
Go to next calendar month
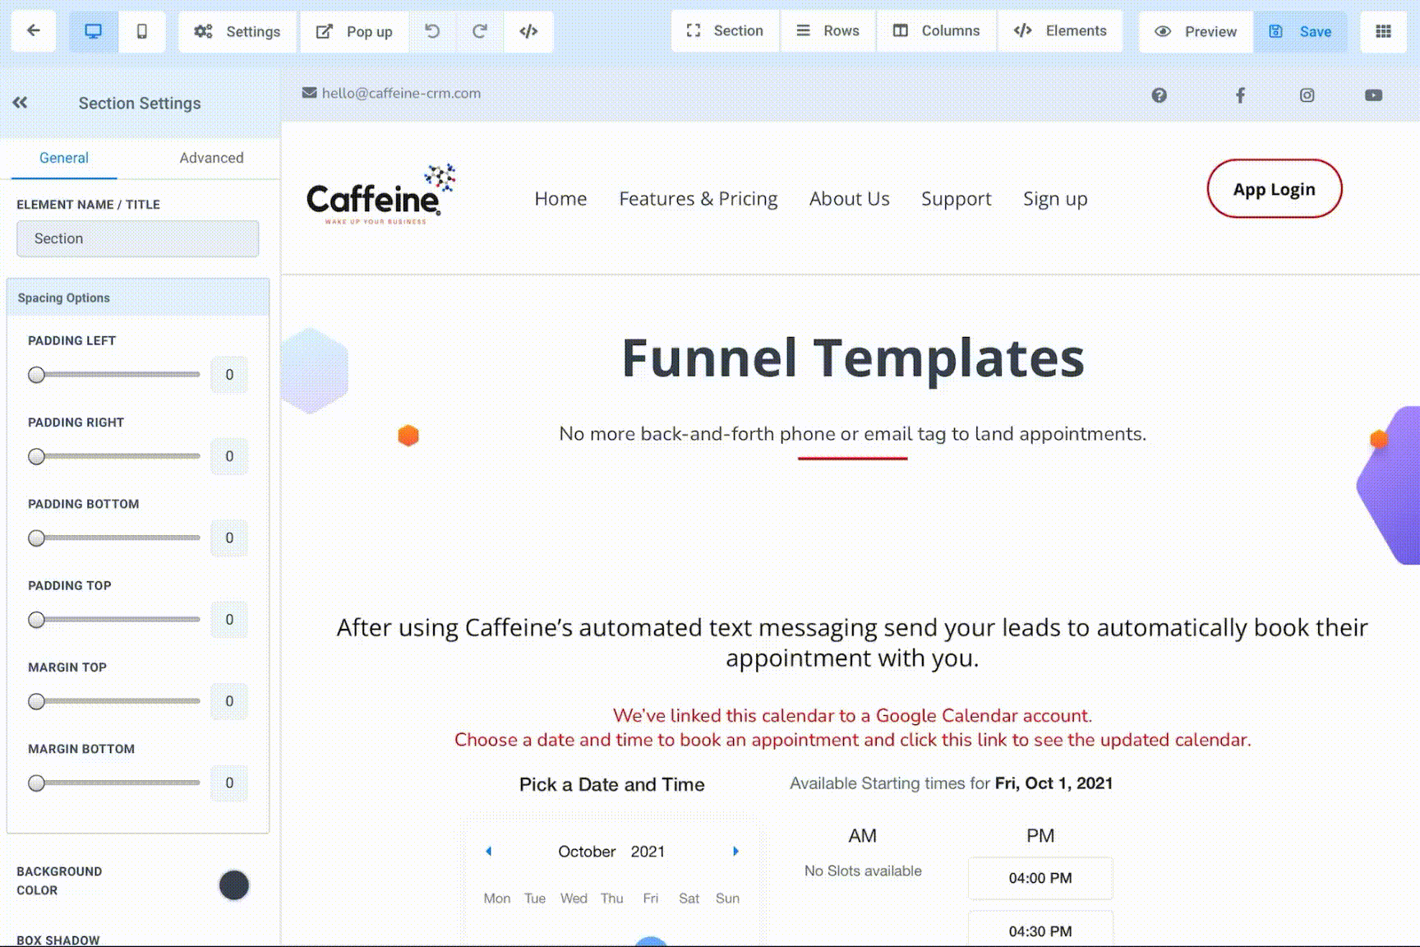tap(735, 851)
